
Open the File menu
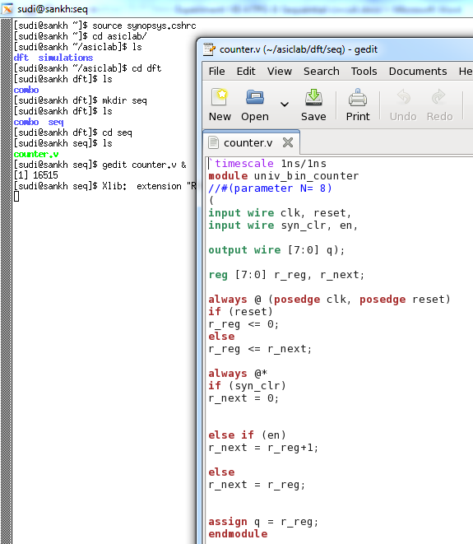(x=216, y=71)
